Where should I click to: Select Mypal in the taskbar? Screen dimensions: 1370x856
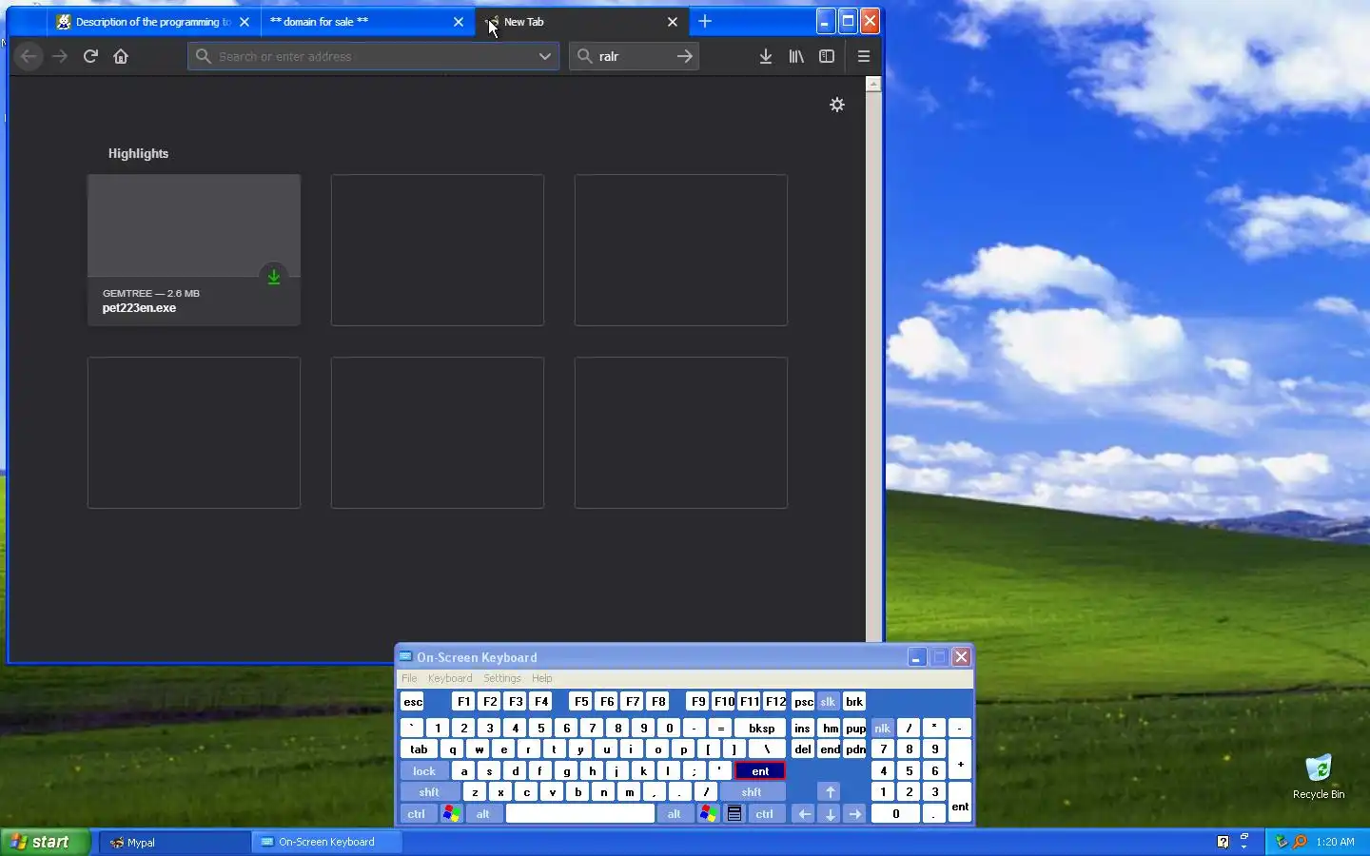174,842
